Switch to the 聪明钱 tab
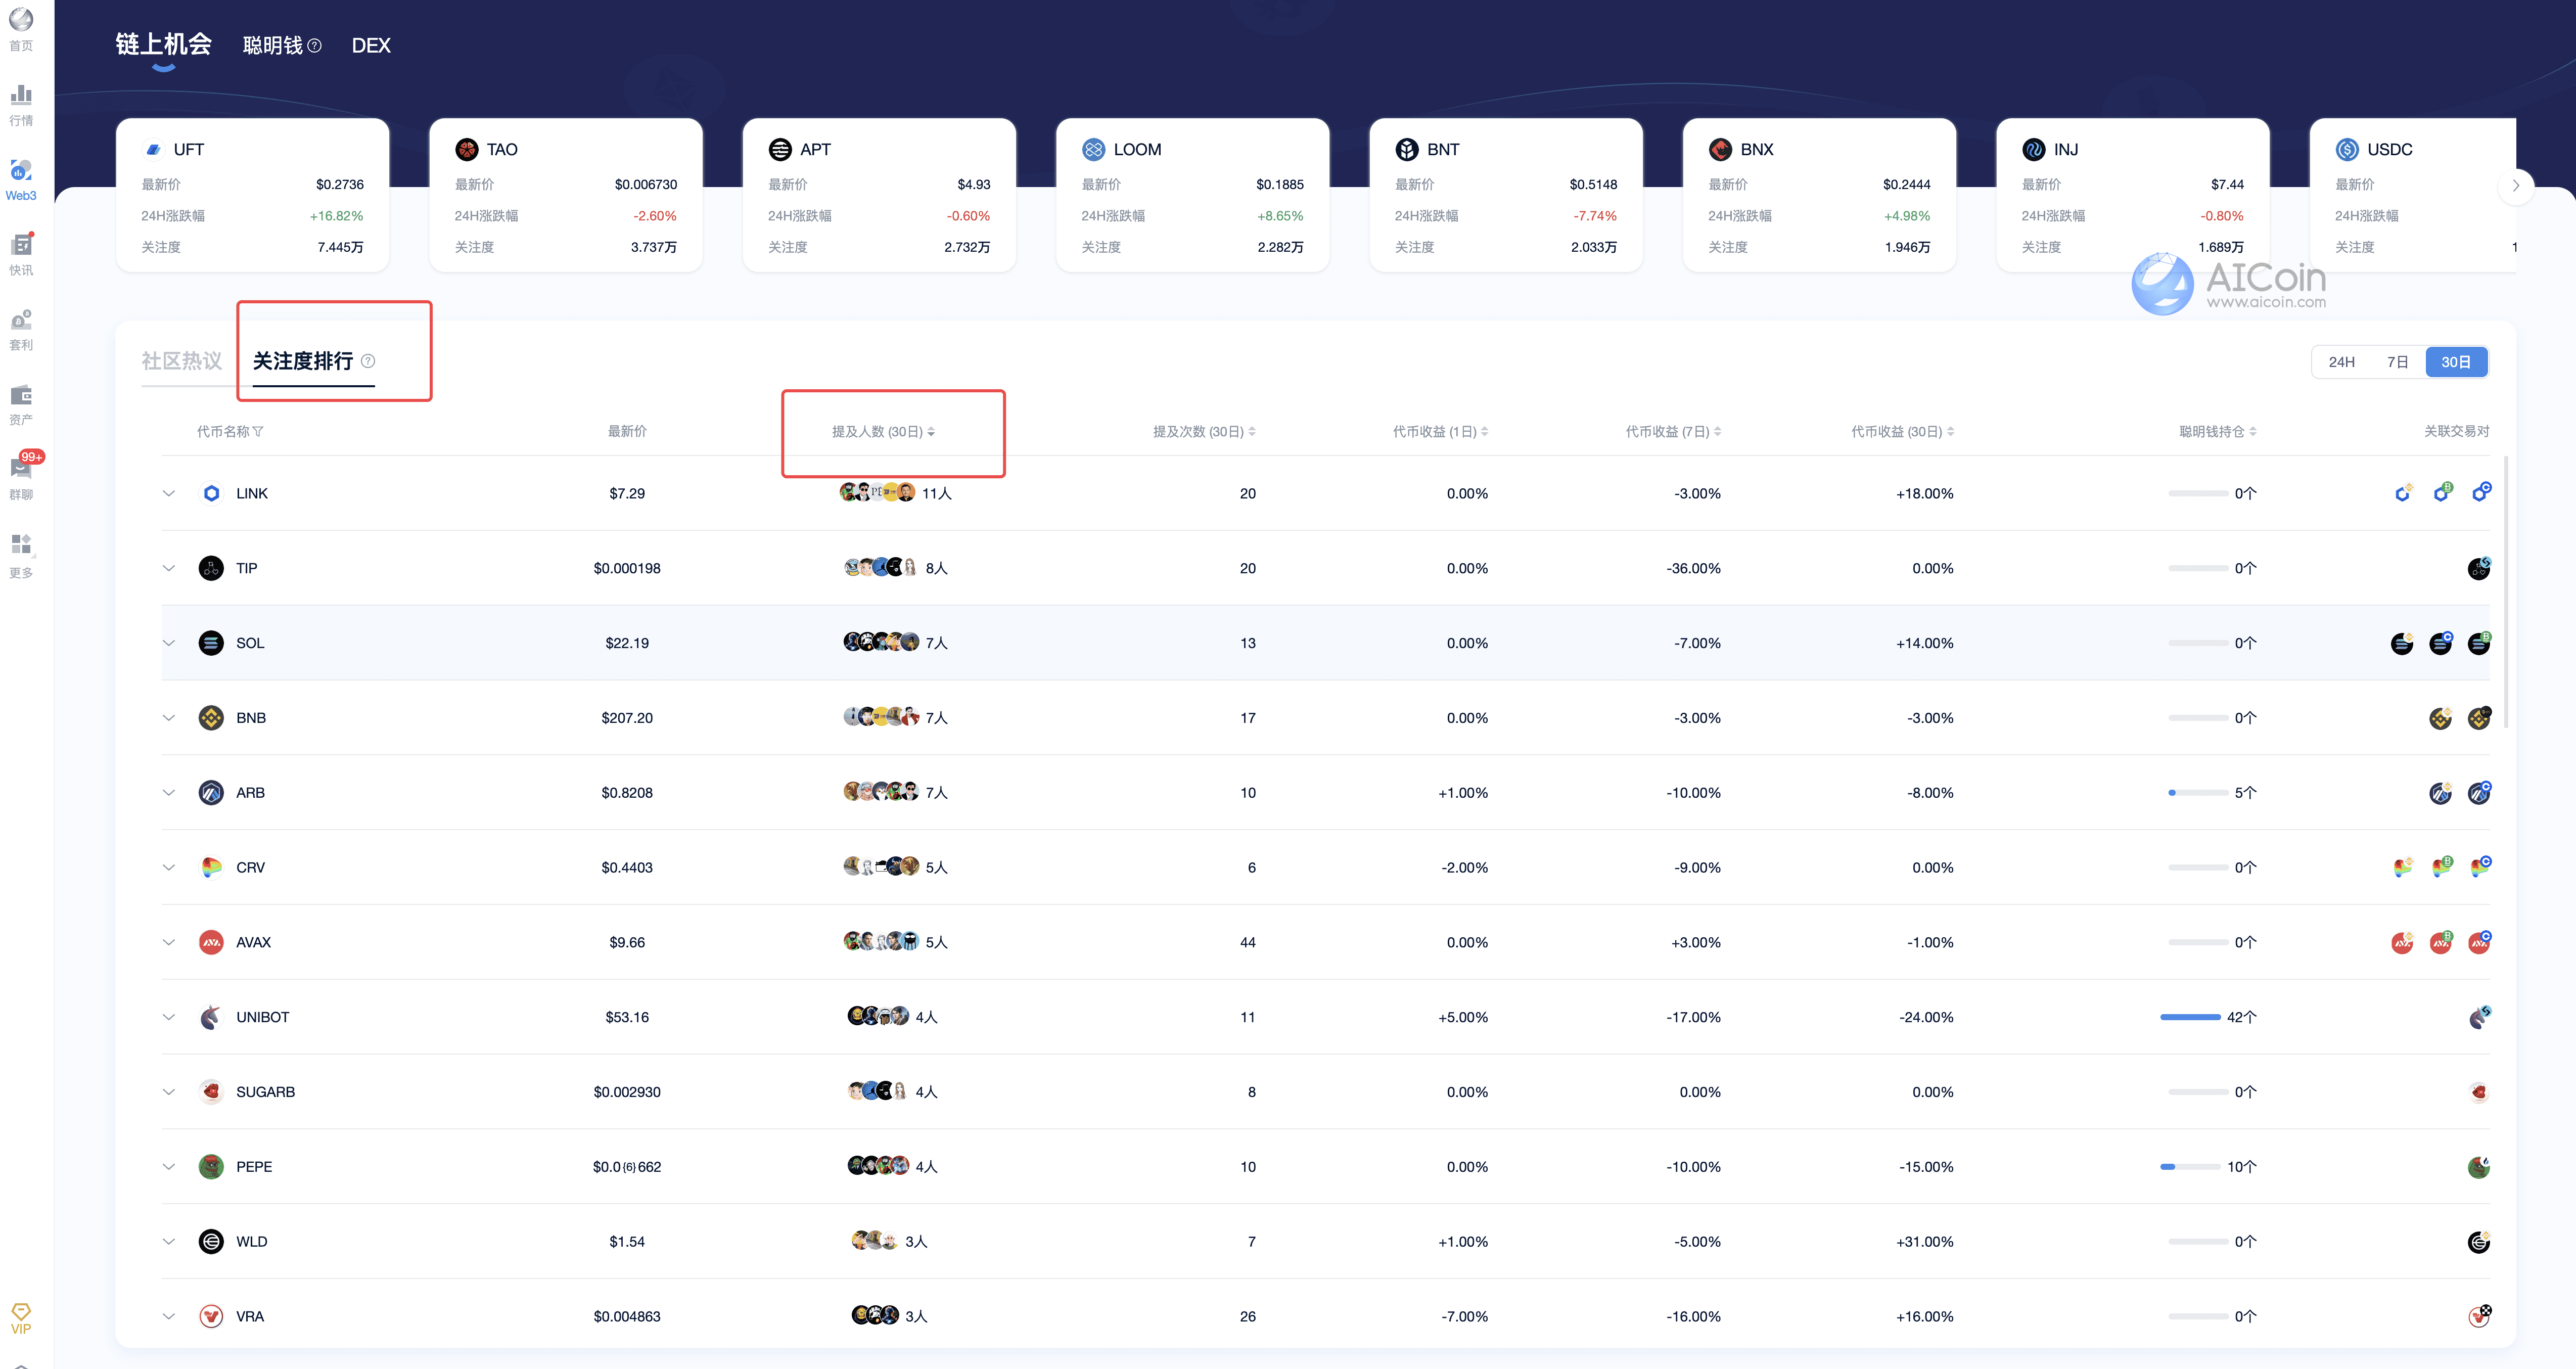 (x=272, y=46)
